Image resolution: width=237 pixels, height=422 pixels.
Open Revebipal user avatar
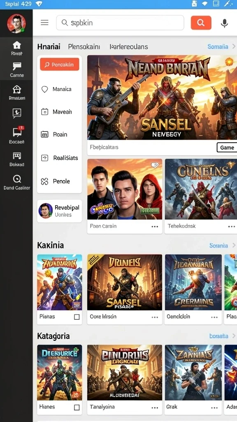point(46,211)
